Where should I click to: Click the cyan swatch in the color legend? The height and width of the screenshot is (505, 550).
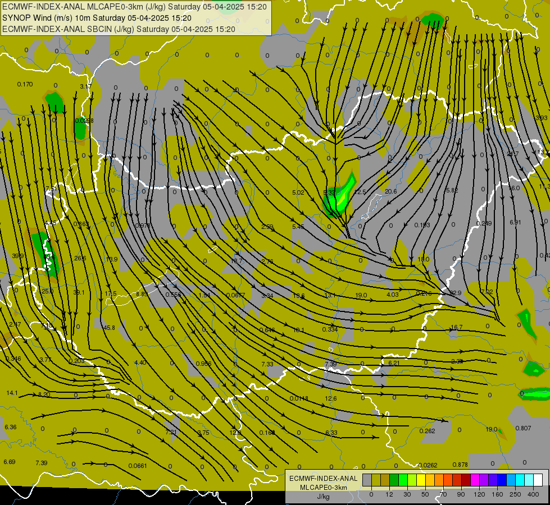click(x=520, y=480)
